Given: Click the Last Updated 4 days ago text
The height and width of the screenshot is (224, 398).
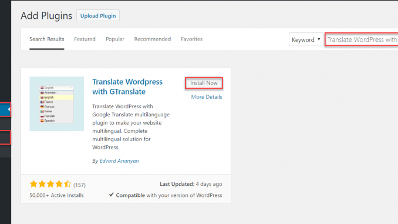Looking at the screenshot, I should pyautogui.click(x=191, y=184).
